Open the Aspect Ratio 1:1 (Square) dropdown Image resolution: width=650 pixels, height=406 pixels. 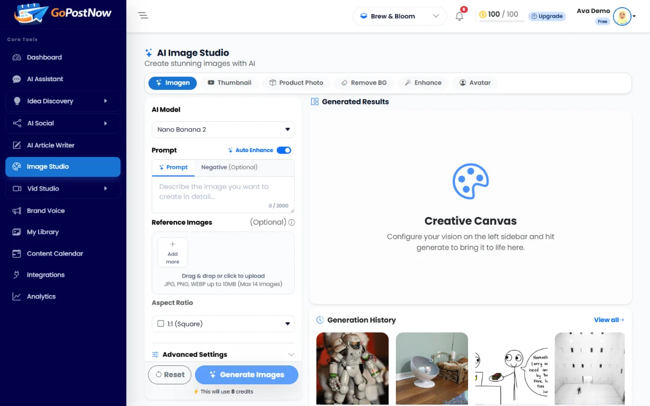pos(223,324)
